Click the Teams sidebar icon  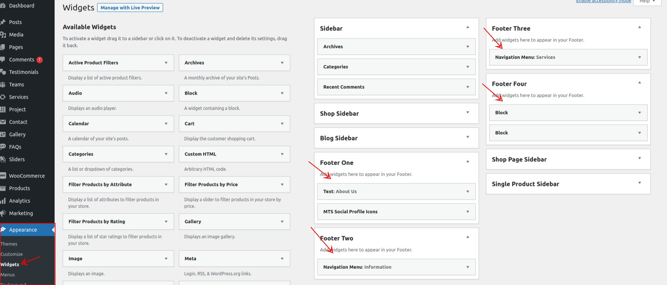coord(3,84)
